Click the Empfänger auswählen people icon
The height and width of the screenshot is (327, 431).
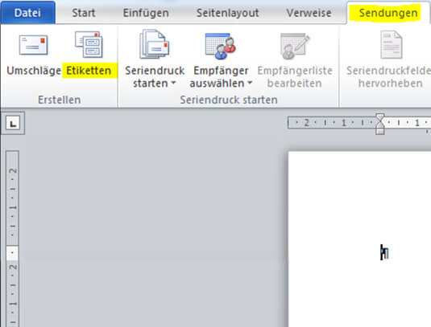[x=221, y=46]
